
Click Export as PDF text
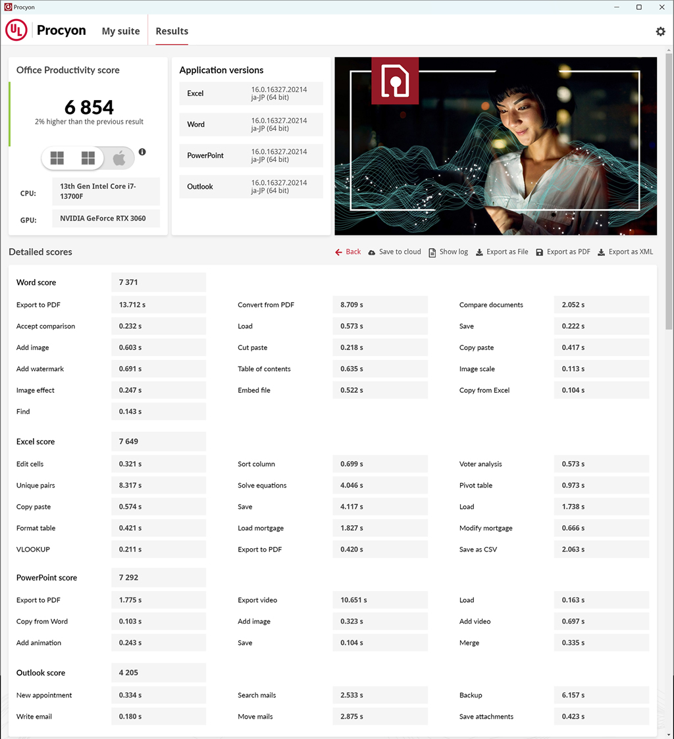569,251
